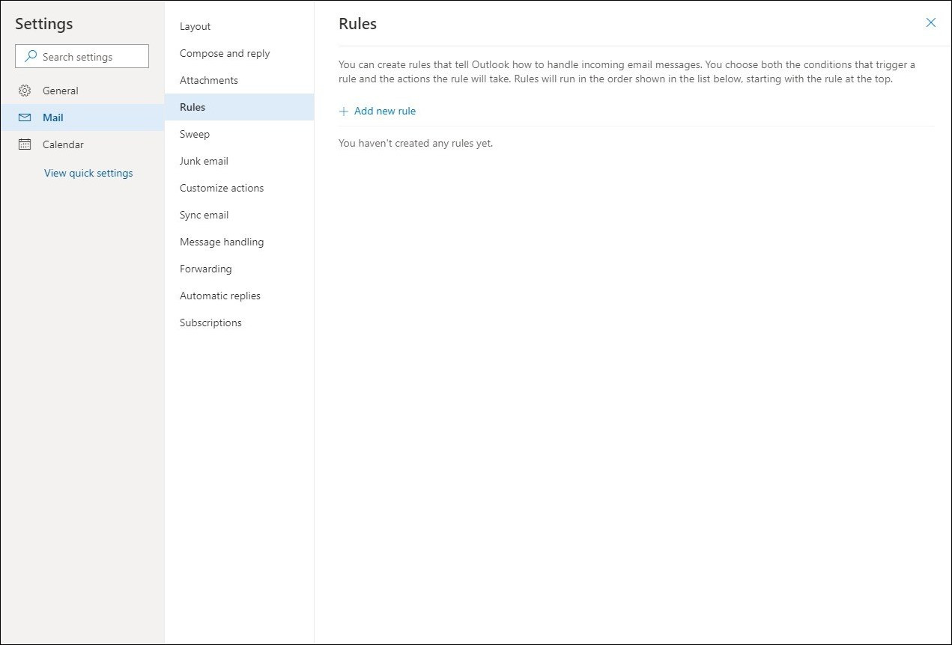The height and width of the screenshot is (645, 952).
Task: Click the General gear icon
Action: 25,91
